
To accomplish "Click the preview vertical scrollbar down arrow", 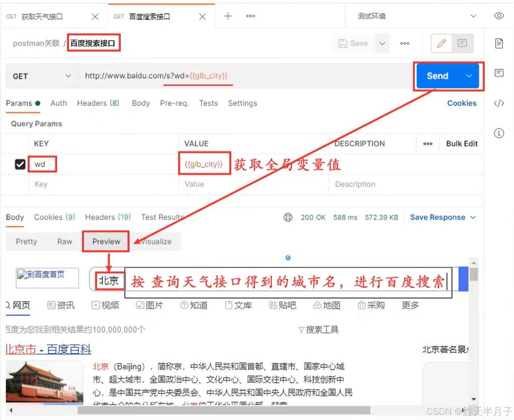I will (x=474, y=399).
